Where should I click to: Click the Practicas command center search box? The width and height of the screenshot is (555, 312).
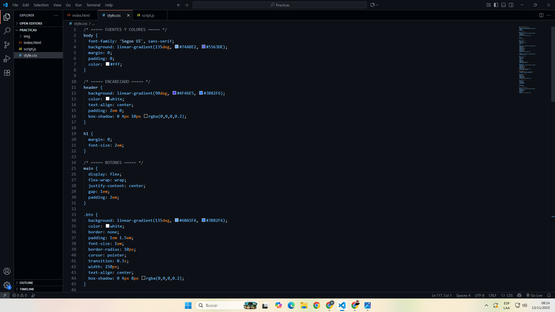279,5
